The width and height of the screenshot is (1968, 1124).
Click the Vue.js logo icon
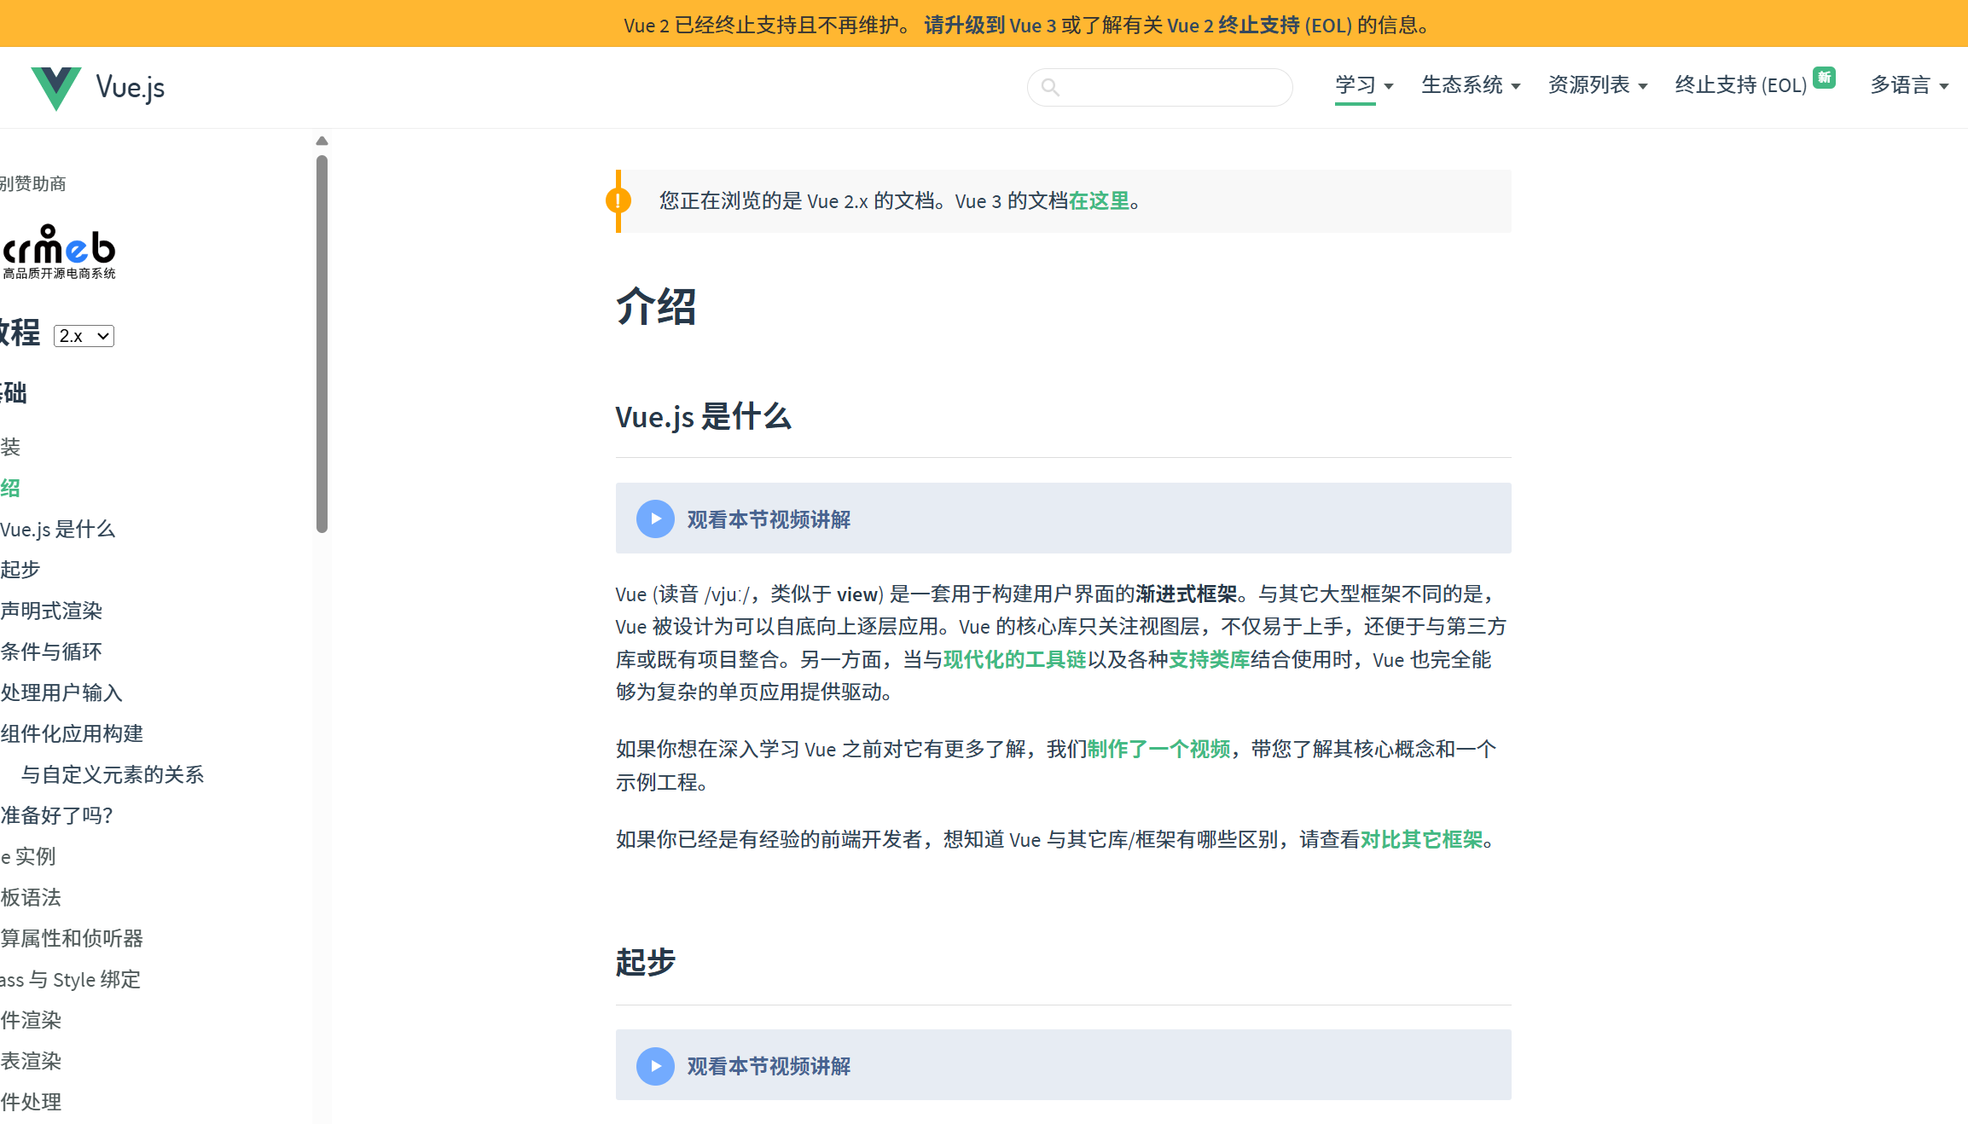[x=56, y=88]
